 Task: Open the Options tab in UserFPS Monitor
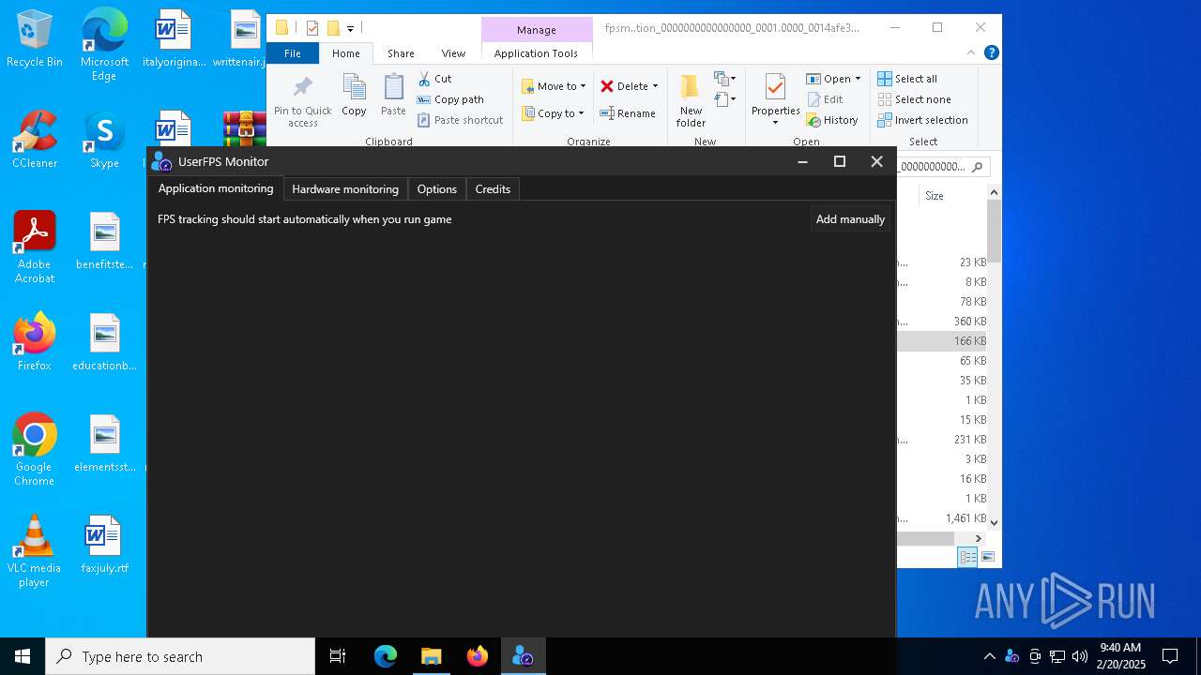(436, 188)
